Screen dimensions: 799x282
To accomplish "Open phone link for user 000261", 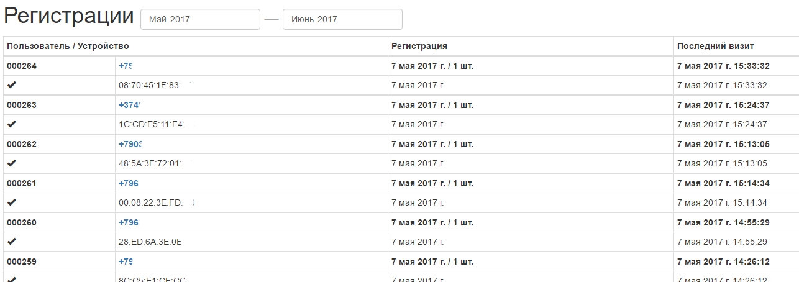I will [x=129, y=183].
